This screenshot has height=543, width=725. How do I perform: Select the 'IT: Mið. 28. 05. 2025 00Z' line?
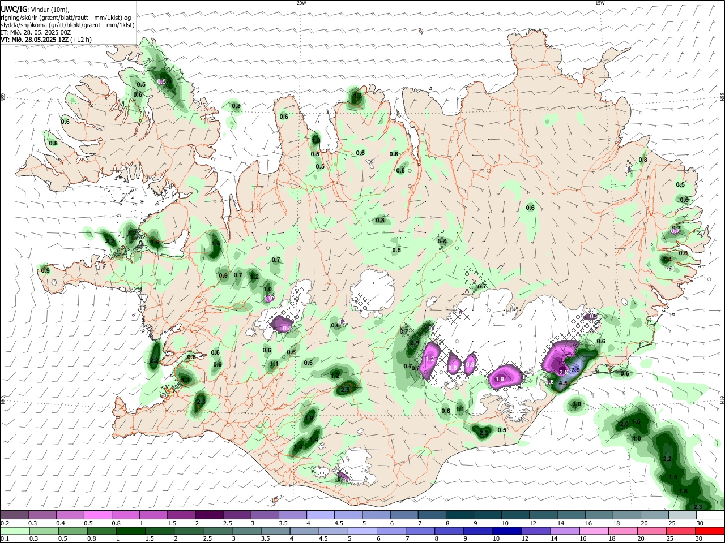click(x=36, y=32)
